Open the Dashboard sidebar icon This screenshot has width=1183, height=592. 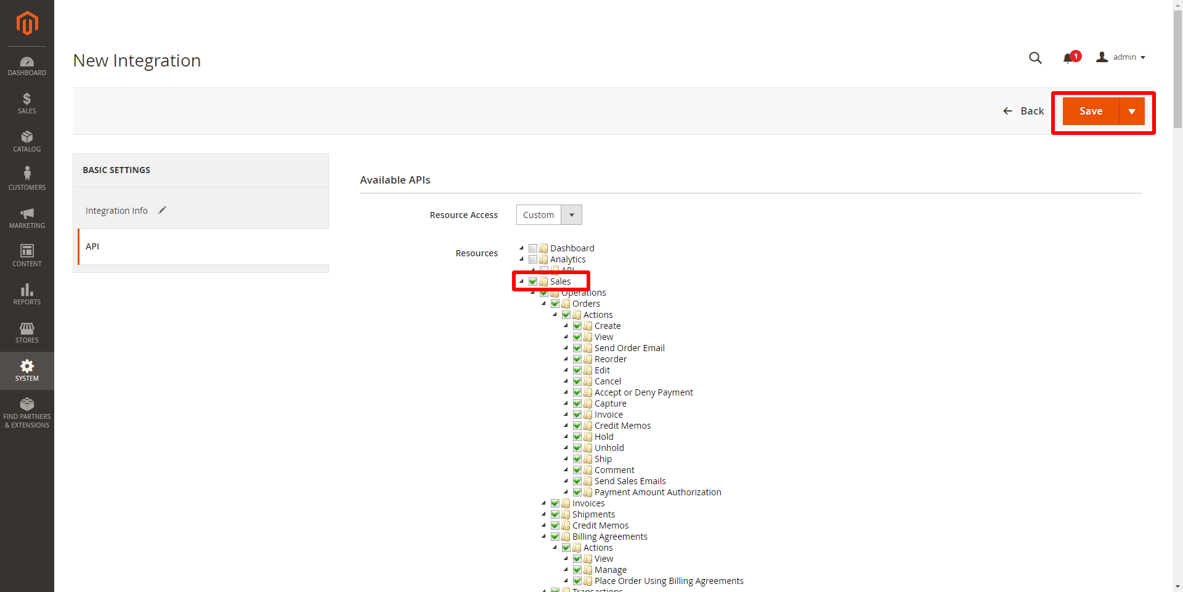26,66
